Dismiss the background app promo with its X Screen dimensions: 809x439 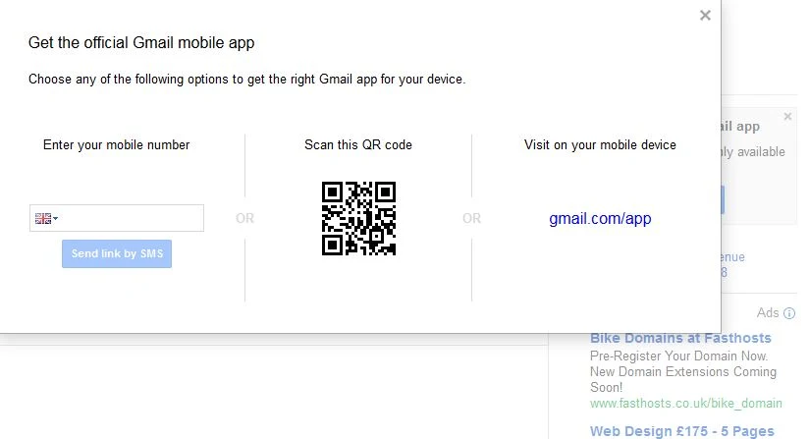click(787, 116)
